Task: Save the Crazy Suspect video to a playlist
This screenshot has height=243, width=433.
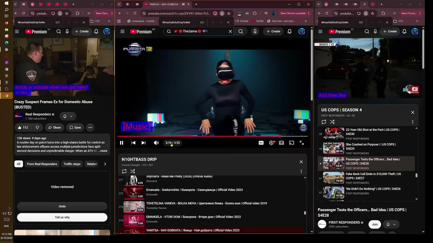Action: (x=75, y=128)
